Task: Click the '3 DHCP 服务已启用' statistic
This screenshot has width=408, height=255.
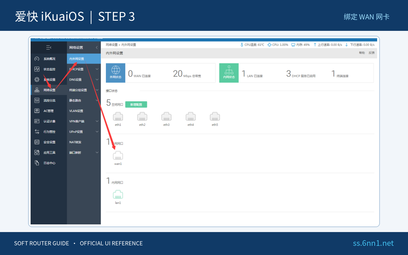Action: (x=301, y=74)
